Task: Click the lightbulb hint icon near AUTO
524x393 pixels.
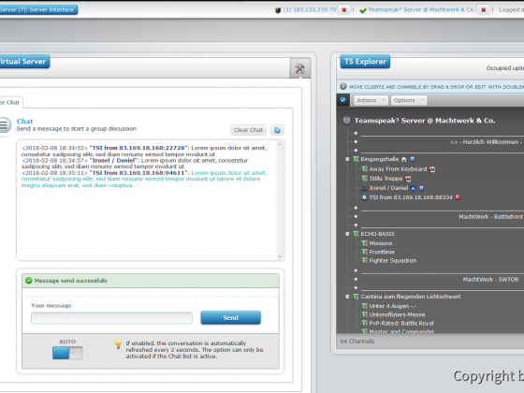Action: coord(118,344)
